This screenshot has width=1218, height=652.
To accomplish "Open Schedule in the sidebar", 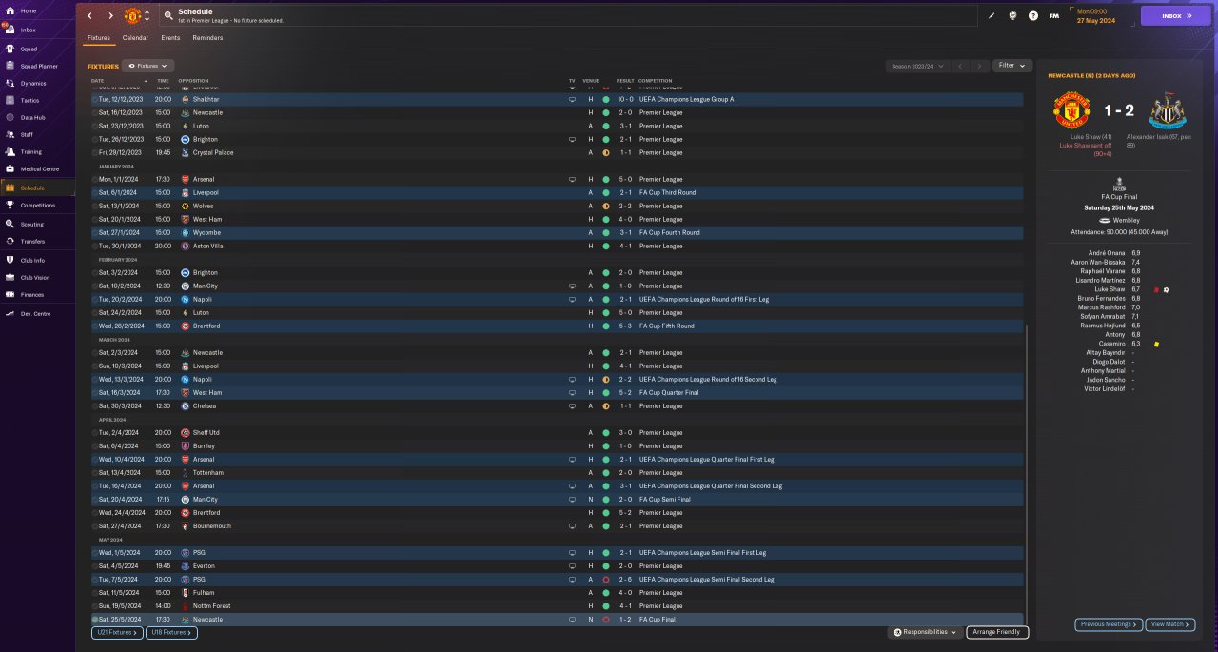I will tap(38, 188).
